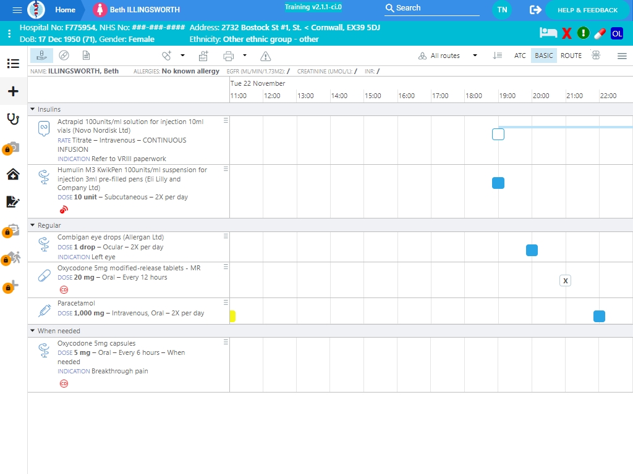Open Paracetamol row options menu
Screen dimensions: 633x474
click(226, 302)
